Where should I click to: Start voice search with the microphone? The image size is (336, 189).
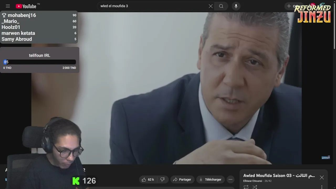[236, 6]
